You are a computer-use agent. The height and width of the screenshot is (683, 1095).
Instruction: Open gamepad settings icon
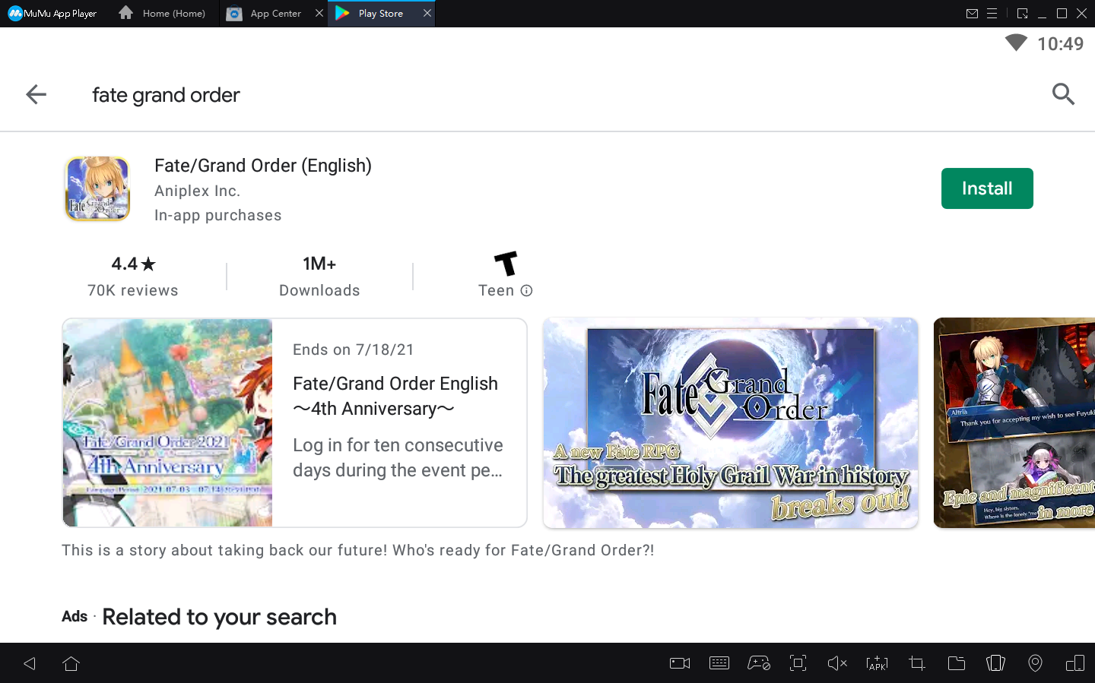(x=759, y=663)
